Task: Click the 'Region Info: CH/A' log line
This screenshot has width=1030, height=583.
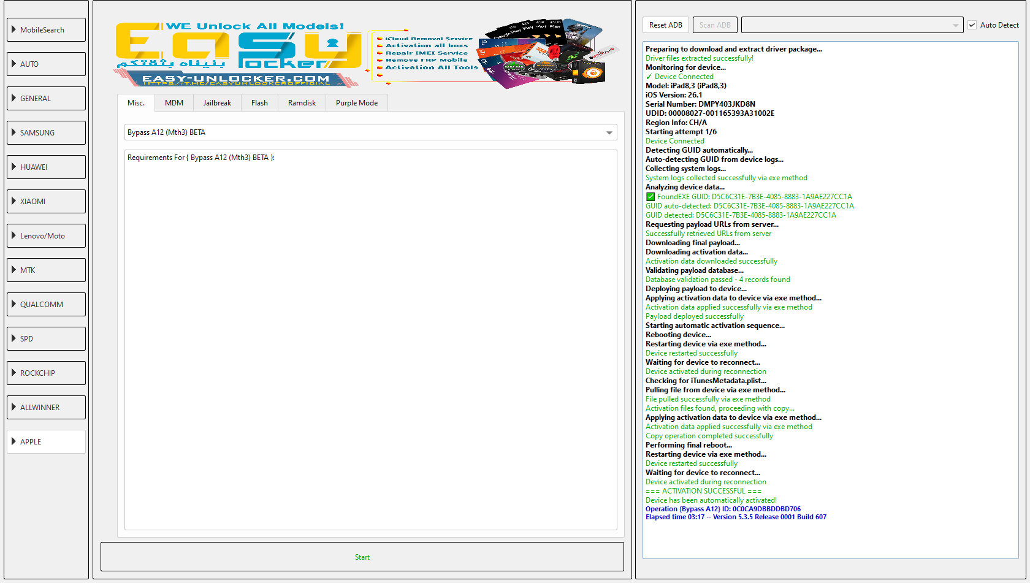Action: 676,123
